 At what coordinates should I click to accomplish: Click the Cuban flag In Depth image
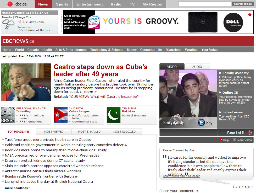[61, 115]
